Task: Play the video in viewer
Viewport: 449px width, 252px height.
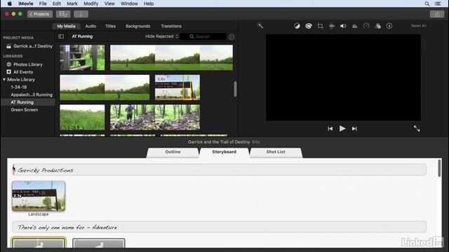Action: point(342,129)
